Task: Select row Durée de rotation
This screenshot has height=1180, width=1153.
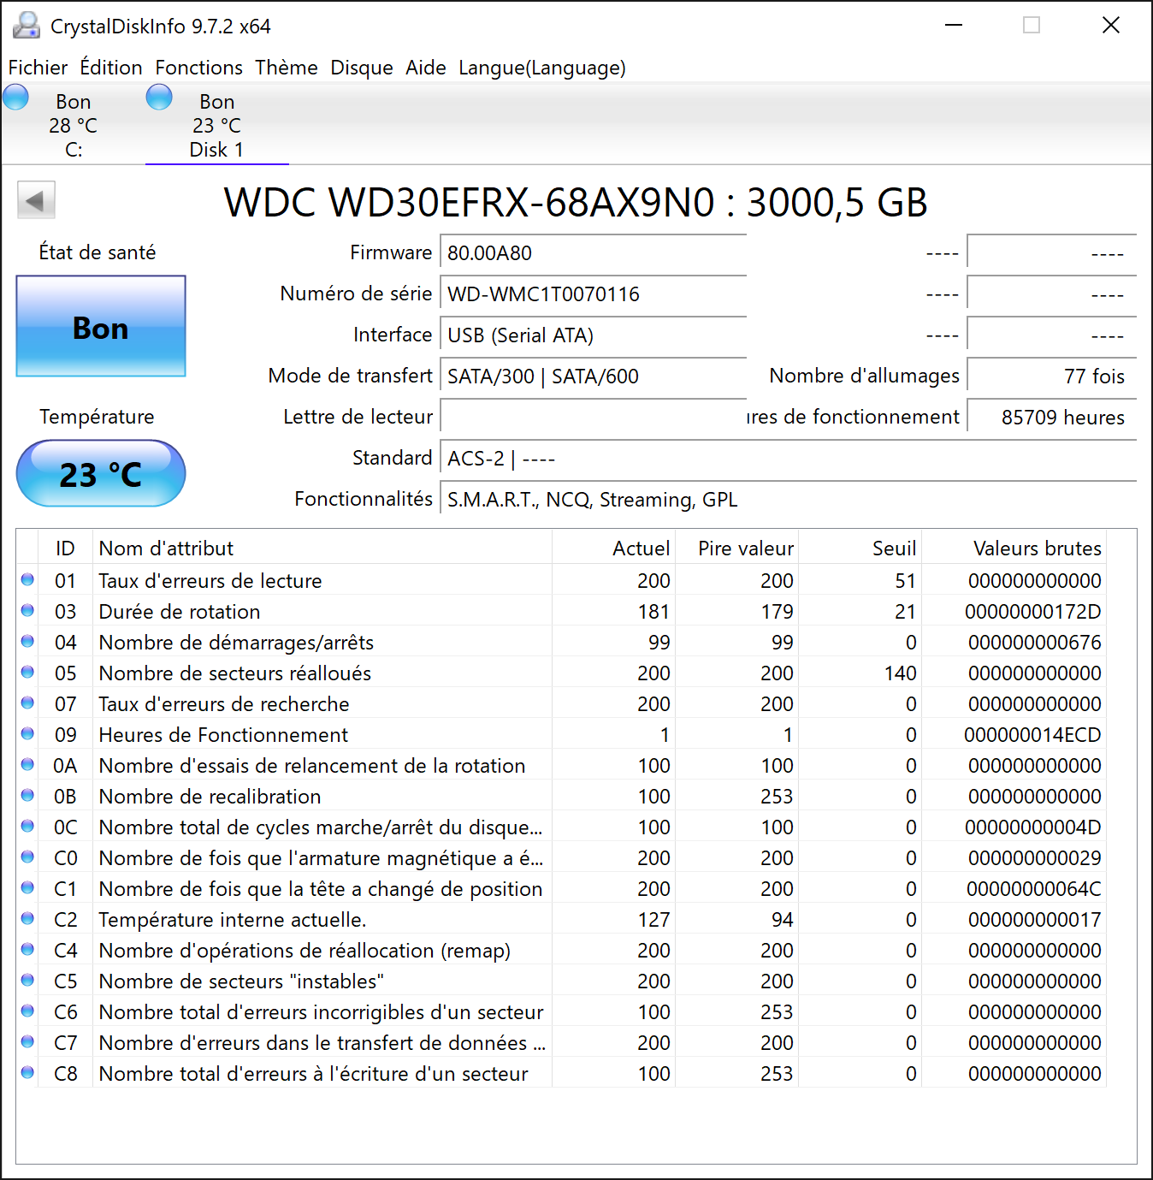Action: [562, 611]
